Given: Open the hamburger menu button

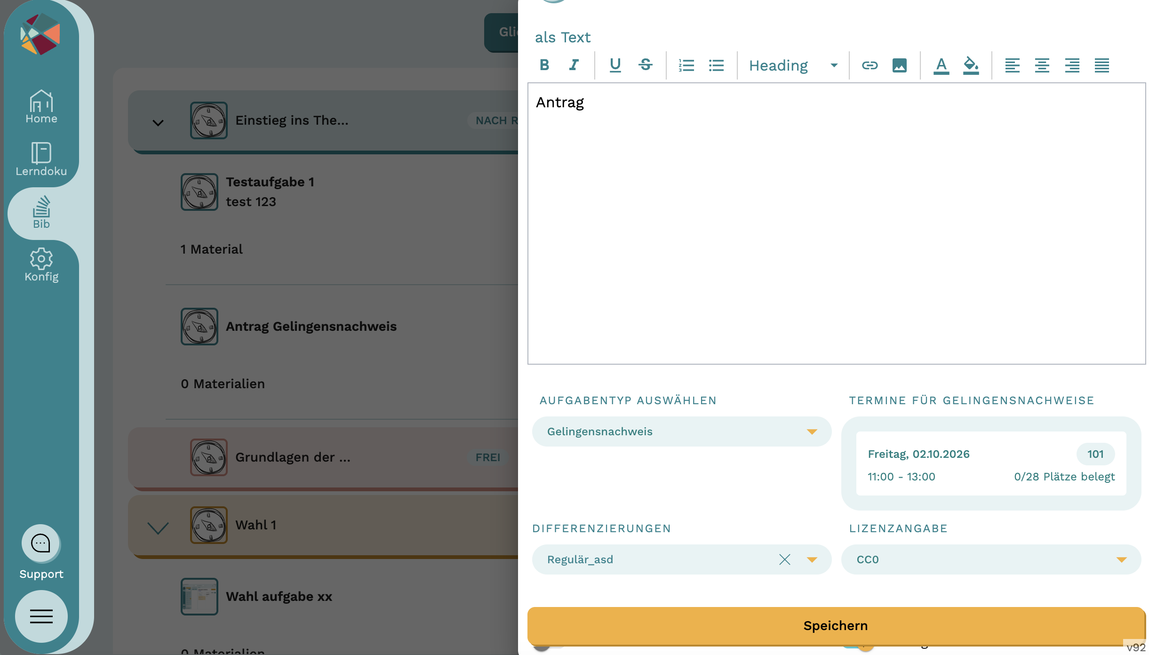Looking at the screenshot, I should pyautogui.click(x=41, y=616).
